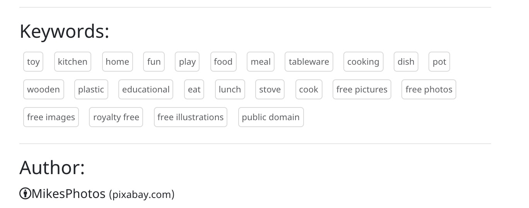Image resolution: width=529 pixels, height=208 pixels.
Task: Choose the 'home' keyword tag
Action: 118,62
